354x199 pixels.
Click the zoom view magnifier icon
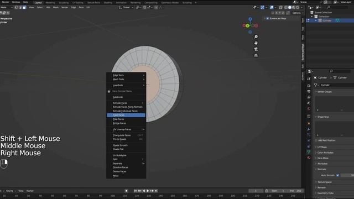point(256,37)
